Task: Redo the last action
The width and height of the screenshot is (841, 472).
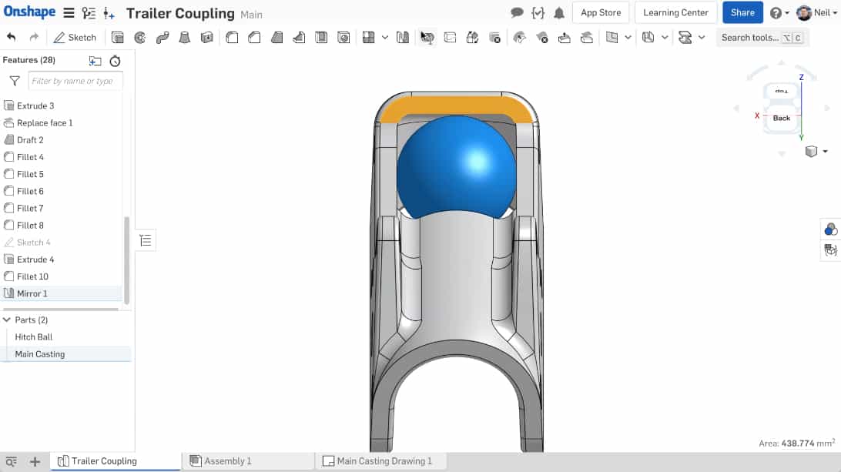Action: [34, 37]
